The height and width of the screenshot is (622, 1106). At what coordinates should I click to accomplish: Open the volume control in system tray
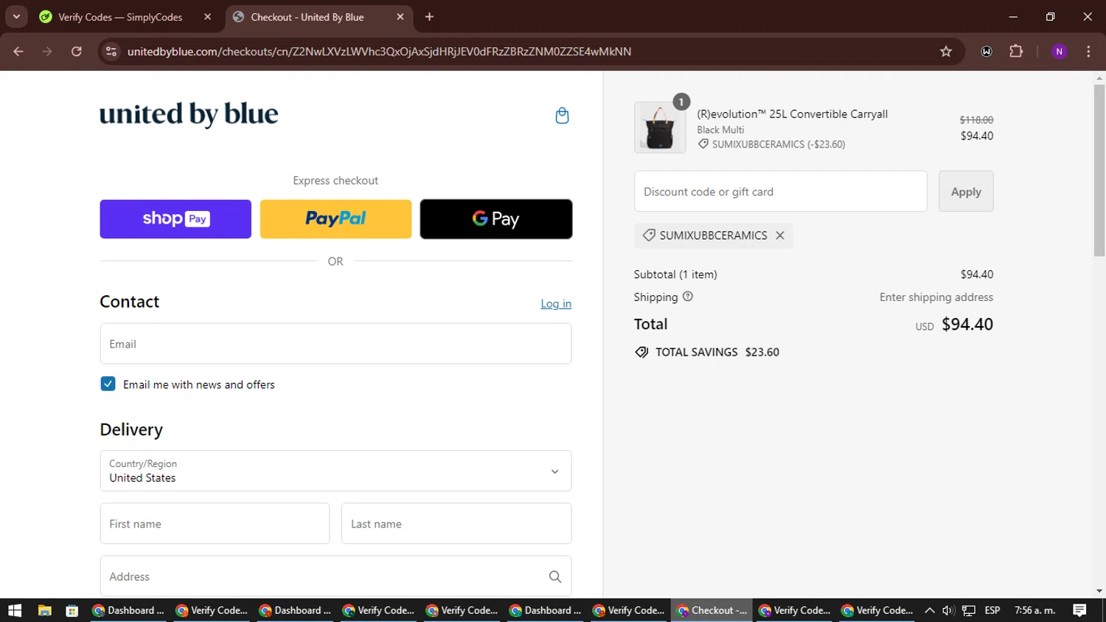click(948, 610)
